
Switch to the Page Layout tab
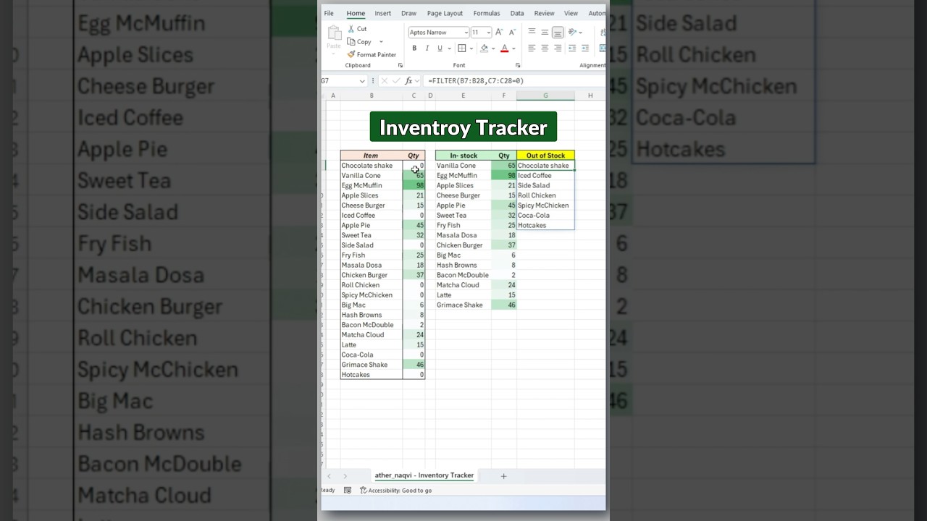[445, 13]
